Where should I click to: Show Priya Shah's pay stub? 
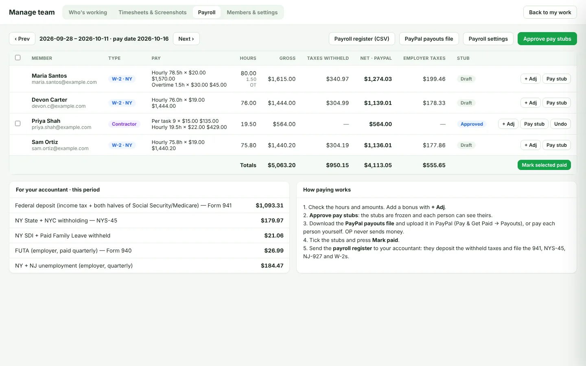click(x=534, y=124)
